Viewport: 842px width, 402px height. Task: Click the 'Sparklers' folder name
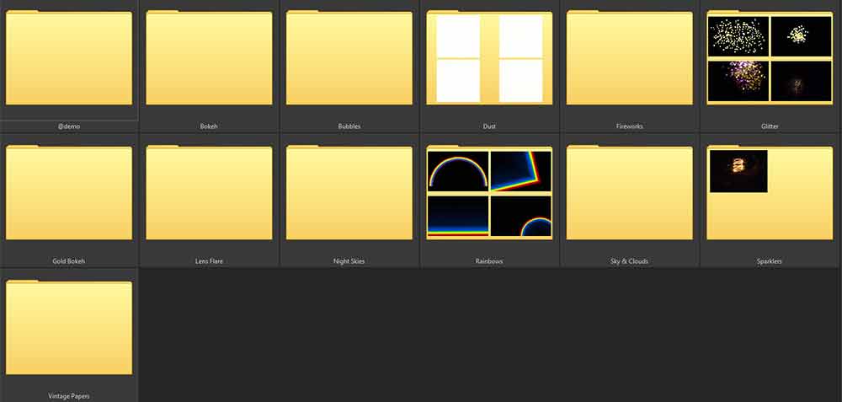(770, 261)
